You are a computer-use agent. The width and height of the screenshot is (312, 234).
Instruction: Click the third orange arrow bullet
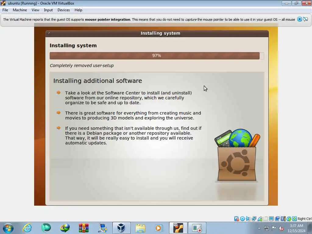click(x=58, y=128)
